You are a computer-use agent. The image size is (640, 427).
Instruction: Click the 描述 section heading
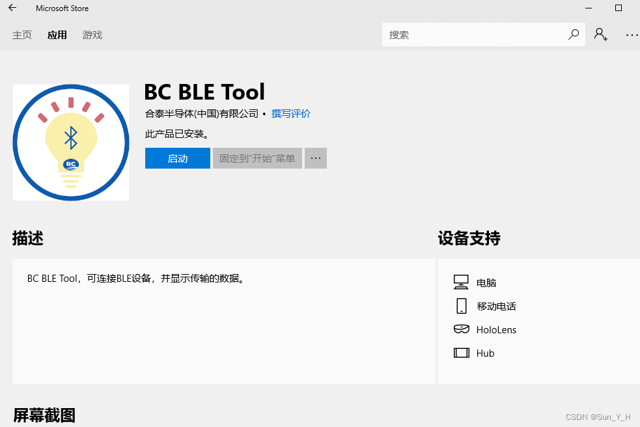pyautogui.click(x=28, y=238)
